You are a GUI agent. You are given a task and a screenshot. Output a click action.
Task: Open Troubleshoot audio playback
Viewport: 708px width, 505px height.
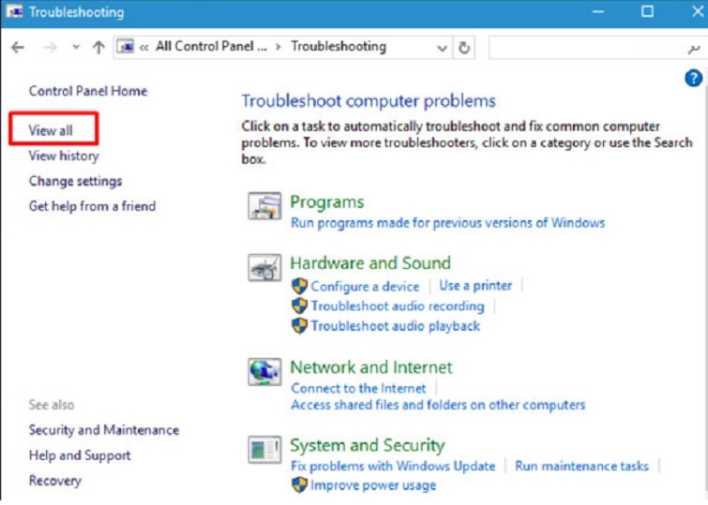click(395, 326)
